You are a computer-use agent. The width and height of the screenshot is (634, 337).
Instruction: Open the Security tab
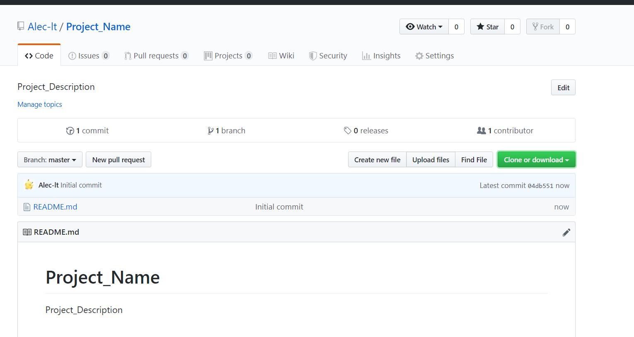click(x=328, y=56)
